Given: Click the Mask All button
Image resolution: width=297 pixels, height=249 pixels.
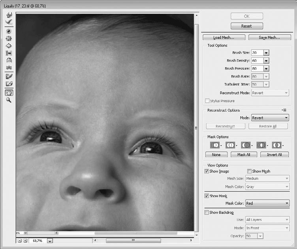Looking at the screenshot, I should (x=244, y=155).
